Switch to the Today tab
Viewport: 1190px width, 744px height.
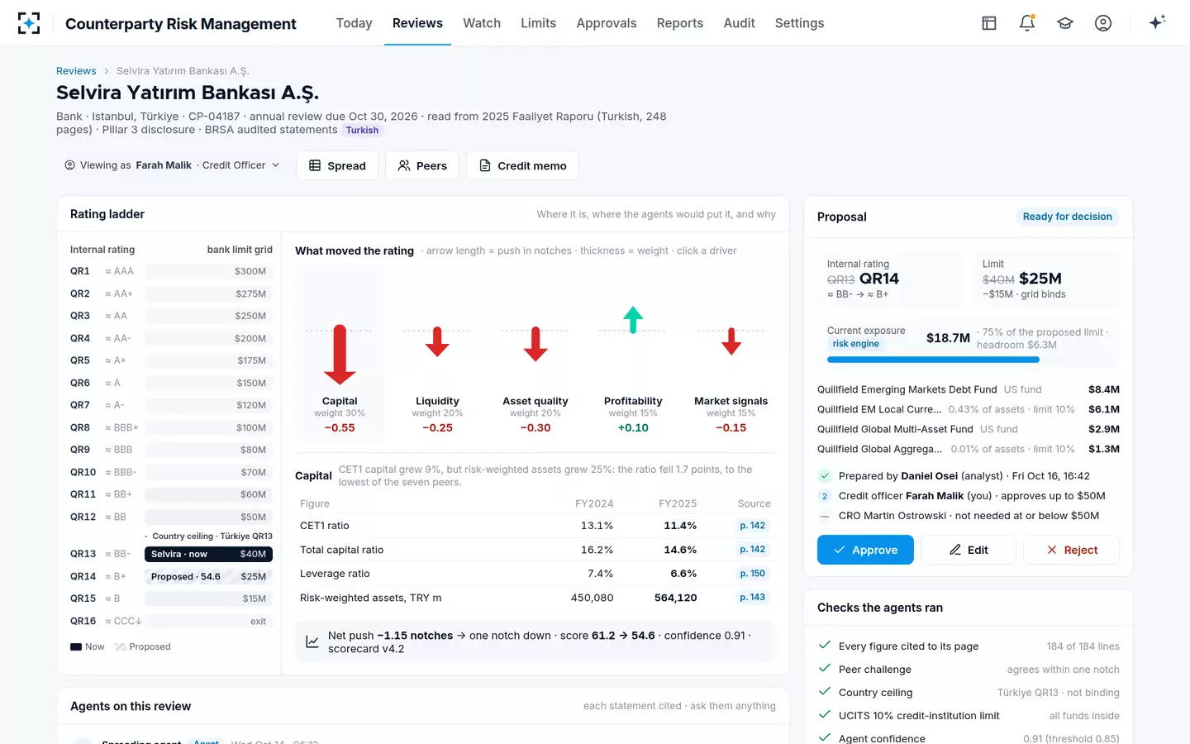pyautogui.click(x=354, y=23)
